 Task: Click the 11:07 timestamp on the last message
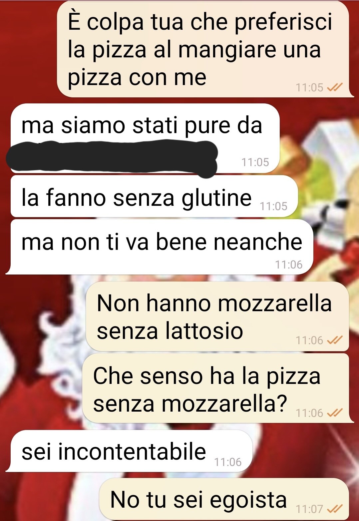coord(309,509)
